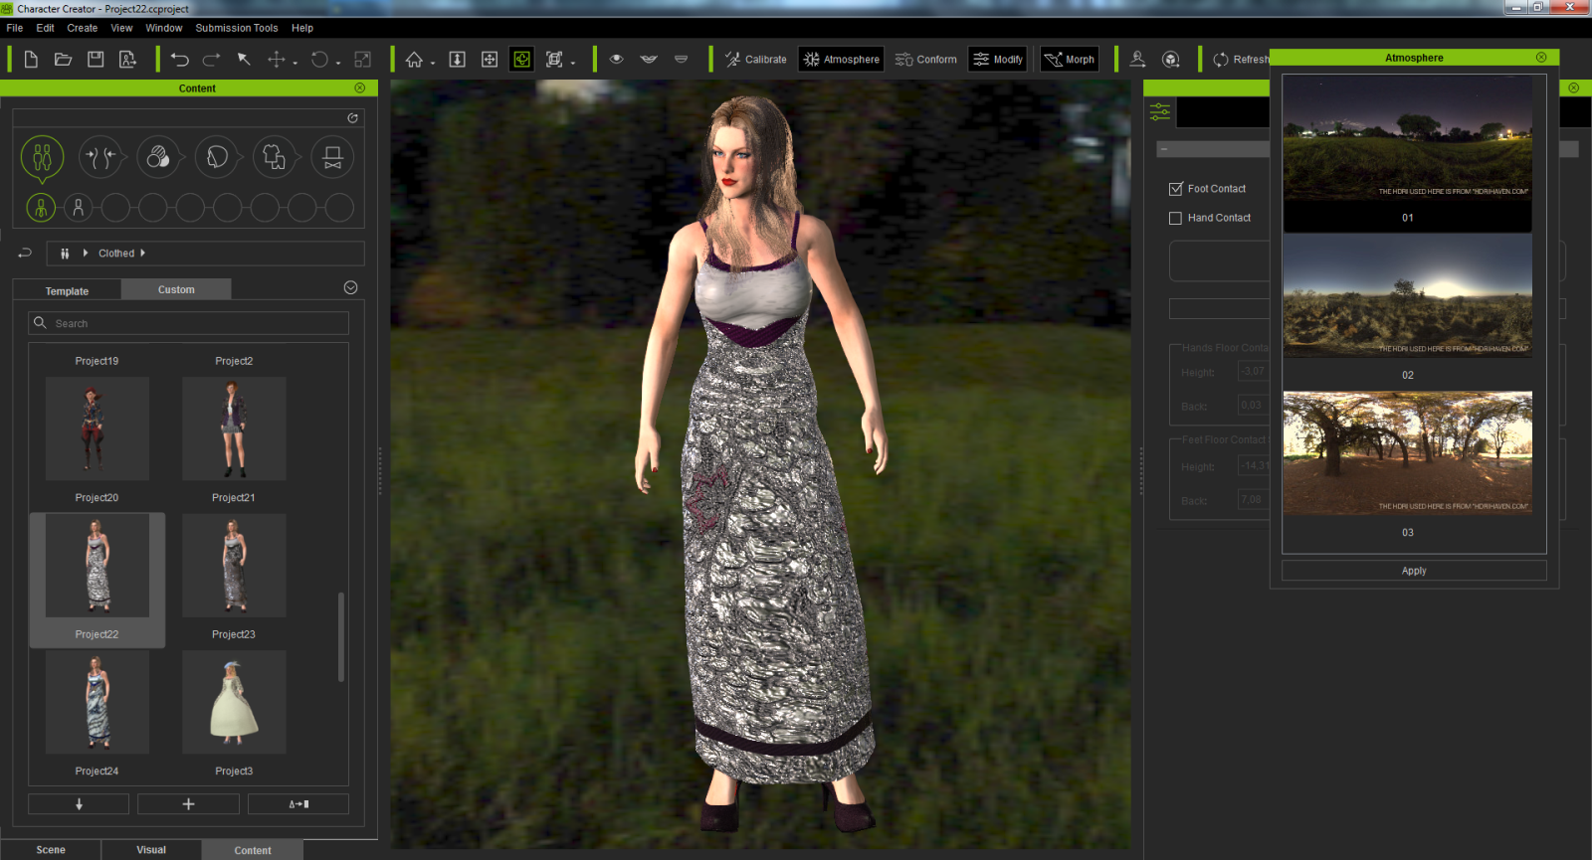Click the download arrow button

pos(79,804)
